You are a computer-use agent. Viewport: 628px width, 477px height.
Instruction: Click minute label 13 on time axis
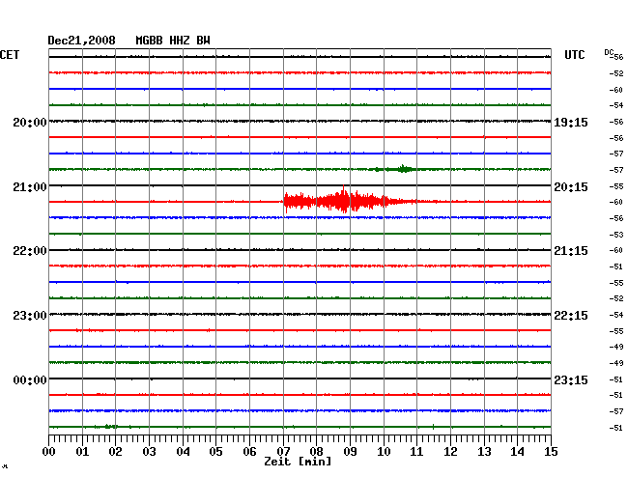click(484, 451)
